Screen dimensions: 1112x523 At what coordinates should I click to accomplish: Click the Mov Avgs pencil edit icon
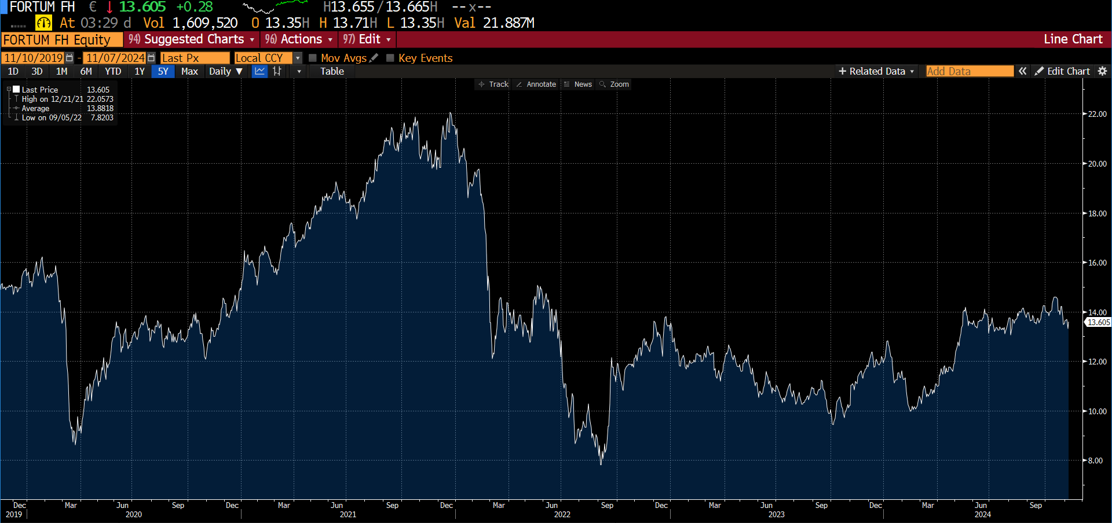pyautogui.click(x=374, y=58)
